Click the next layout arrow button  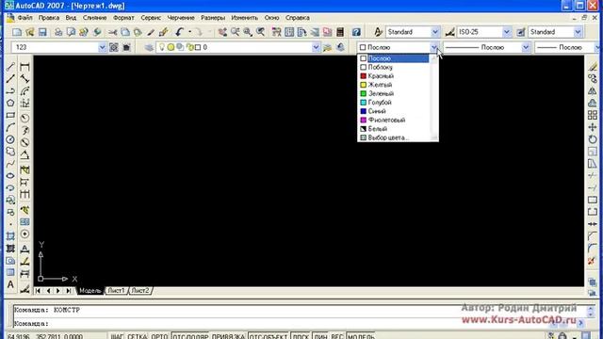[58, 291]
